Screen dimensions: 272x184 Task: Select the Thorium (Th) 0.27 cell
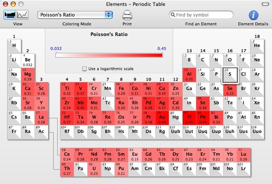coord(67,169)
